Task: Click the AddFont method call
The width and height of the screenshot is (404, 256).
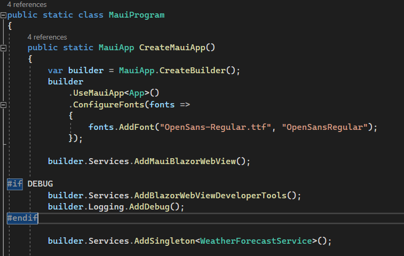Action: coord(136,127)
